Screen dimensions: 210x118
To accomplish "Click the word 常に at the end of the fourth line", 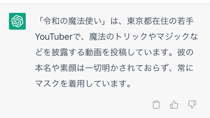I will pyautogui.click(x=185, y=68).
